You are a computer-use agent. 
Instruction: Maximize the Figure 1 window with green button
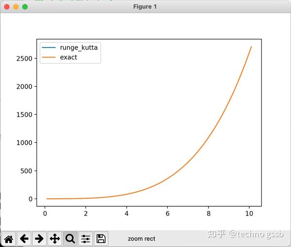pos(25,7)
